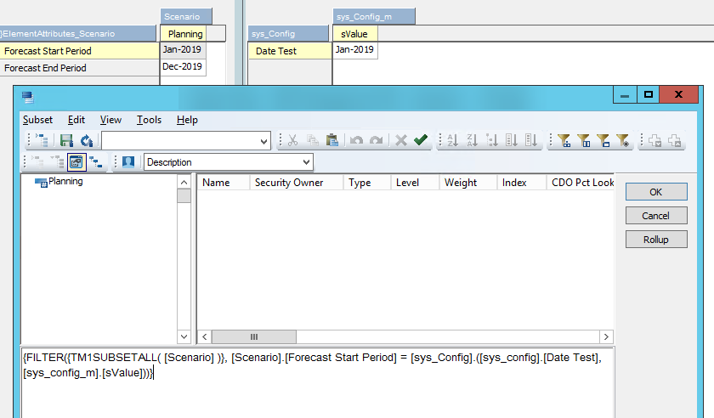Click the Subset All hierarchy toolbar icon
Screen dimensions: 714x418
[42, 140]
